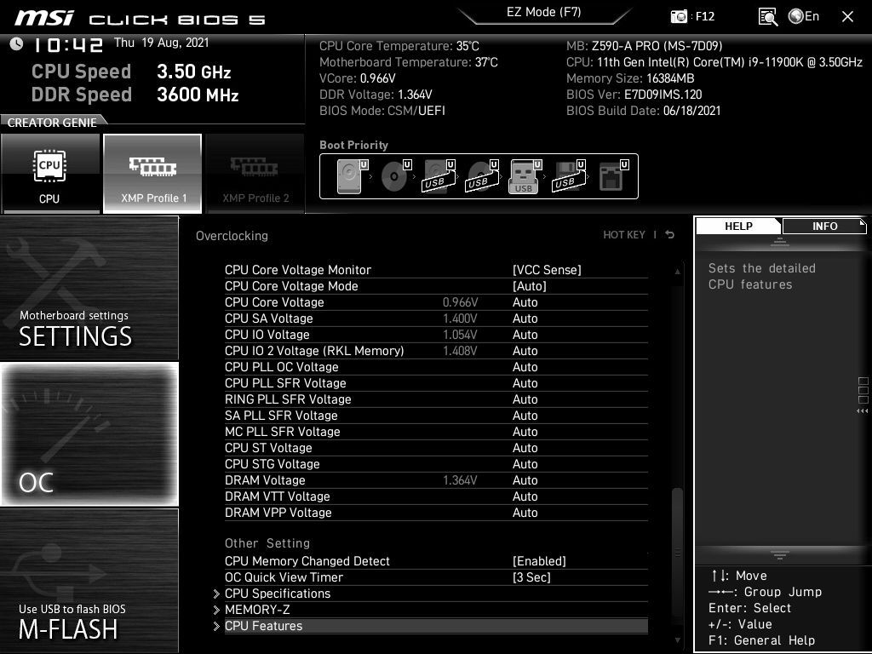872x654 pixels.
Task: Click the side panel triple-arrow collapse icon
Action: pyautogui.click(x=862, y=411)
